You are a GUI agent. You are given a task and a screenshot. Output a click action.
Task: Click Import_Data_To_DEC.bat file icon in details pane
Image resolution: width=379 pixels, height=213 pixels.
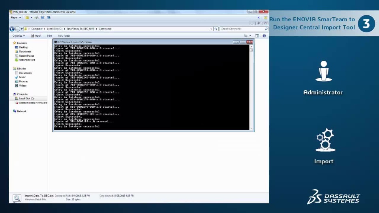tap(17, 198)
